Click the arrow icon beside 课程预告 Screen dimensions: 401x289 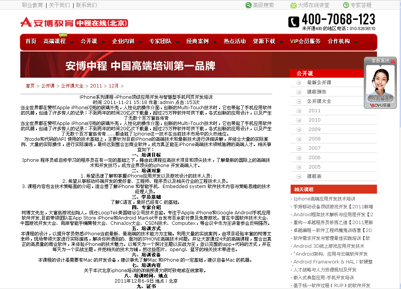(299, 92)
